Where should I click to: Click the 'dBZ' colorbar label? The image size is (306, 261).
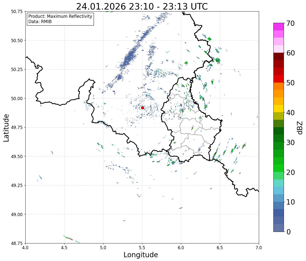300,127
